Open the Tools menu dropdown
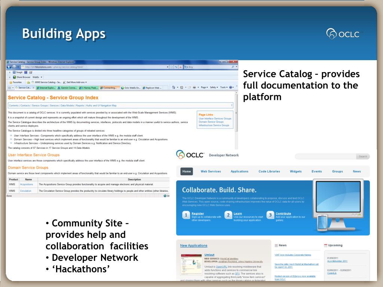 (224, 87)
